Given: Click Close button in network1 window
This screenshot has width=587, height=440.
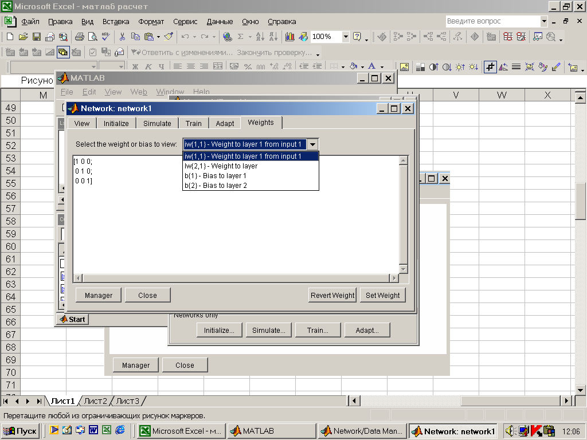Looking at the screenshot, I should point(147,295).
